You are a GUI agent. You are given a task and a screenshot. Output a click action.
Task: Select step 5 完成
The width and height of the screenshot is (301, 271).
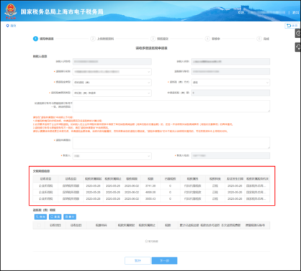263,39
